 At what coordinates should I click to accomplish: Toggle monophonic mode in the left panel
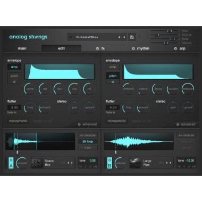pos(18,121)
